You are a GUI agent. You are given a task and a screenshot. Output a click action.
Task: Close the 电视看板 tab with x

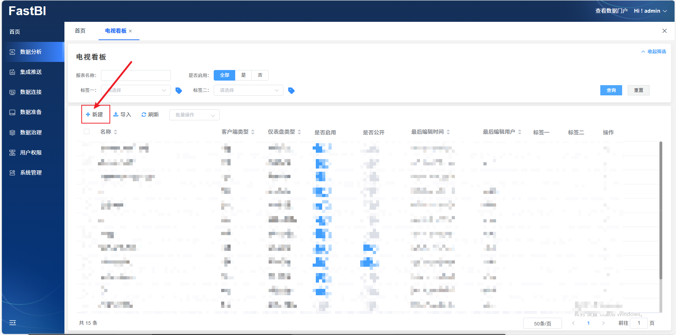coord(130,31)
